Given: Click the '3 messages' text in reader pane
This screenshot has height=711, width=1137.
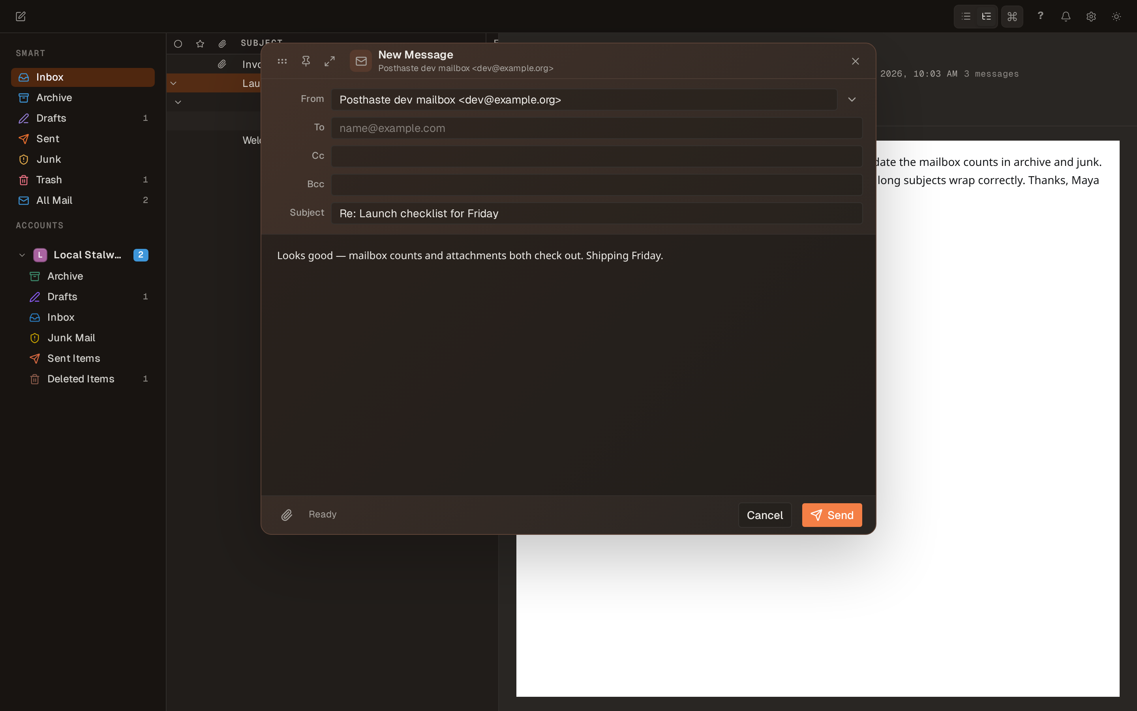Looking at the screenshot, I should tap(991, 74).
